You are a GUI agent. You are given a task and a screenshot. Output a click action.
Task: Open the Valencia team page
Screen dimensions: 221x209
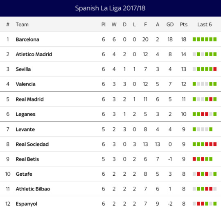(25, 84)
